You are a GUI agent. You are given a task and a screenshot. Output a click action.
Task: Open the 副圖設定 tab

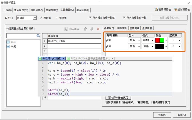83,10
